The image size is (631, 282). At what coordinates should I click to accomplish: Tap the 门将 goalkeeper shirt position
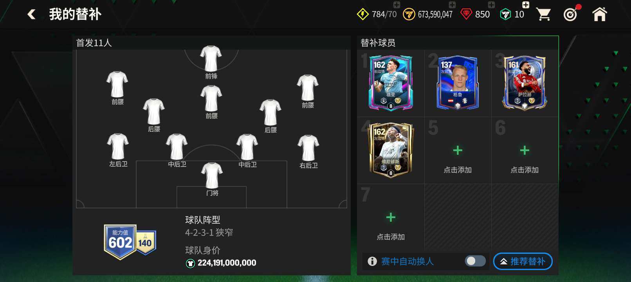click(x=212, y=176)
